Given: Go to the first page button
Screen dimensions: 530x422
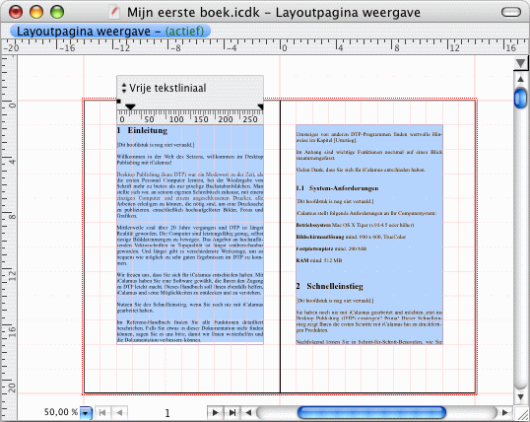Looking at the screenshot, I should coord(102,412).
